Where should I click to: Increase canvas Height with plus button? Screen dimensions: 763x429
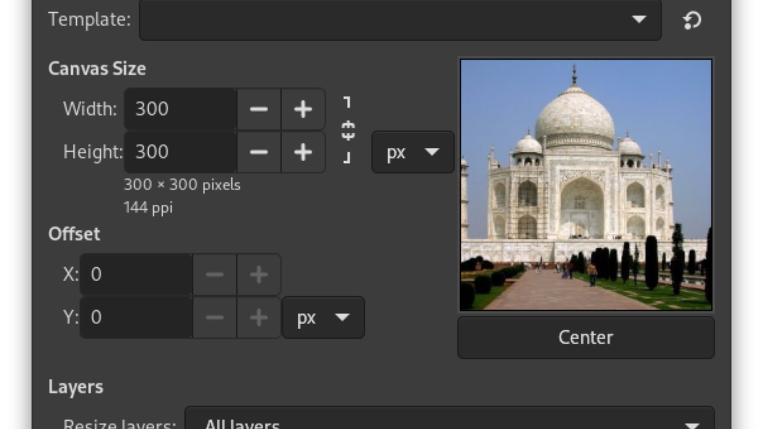click(303, 152)
